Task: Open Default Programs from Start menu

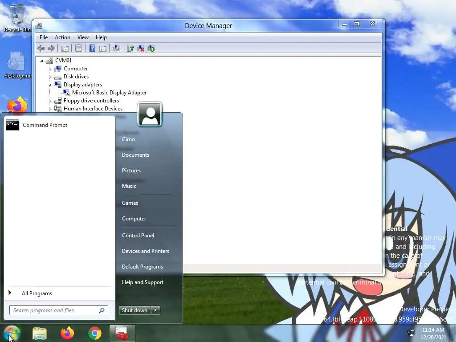Action: tap(142, 267)
